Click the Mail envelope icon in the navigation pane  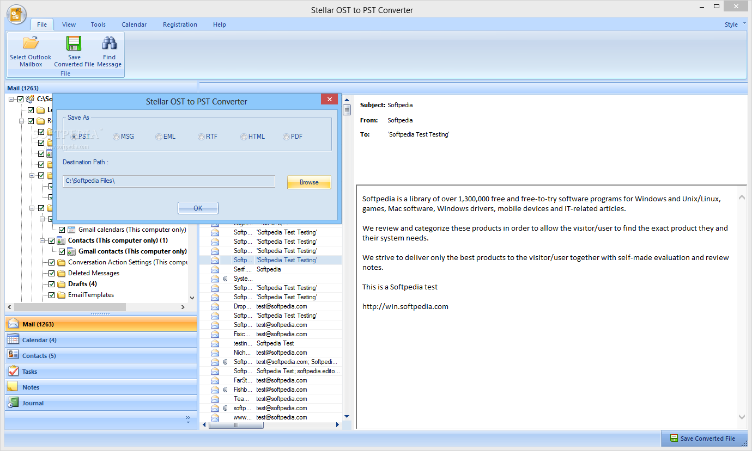(x=14, y=324)
